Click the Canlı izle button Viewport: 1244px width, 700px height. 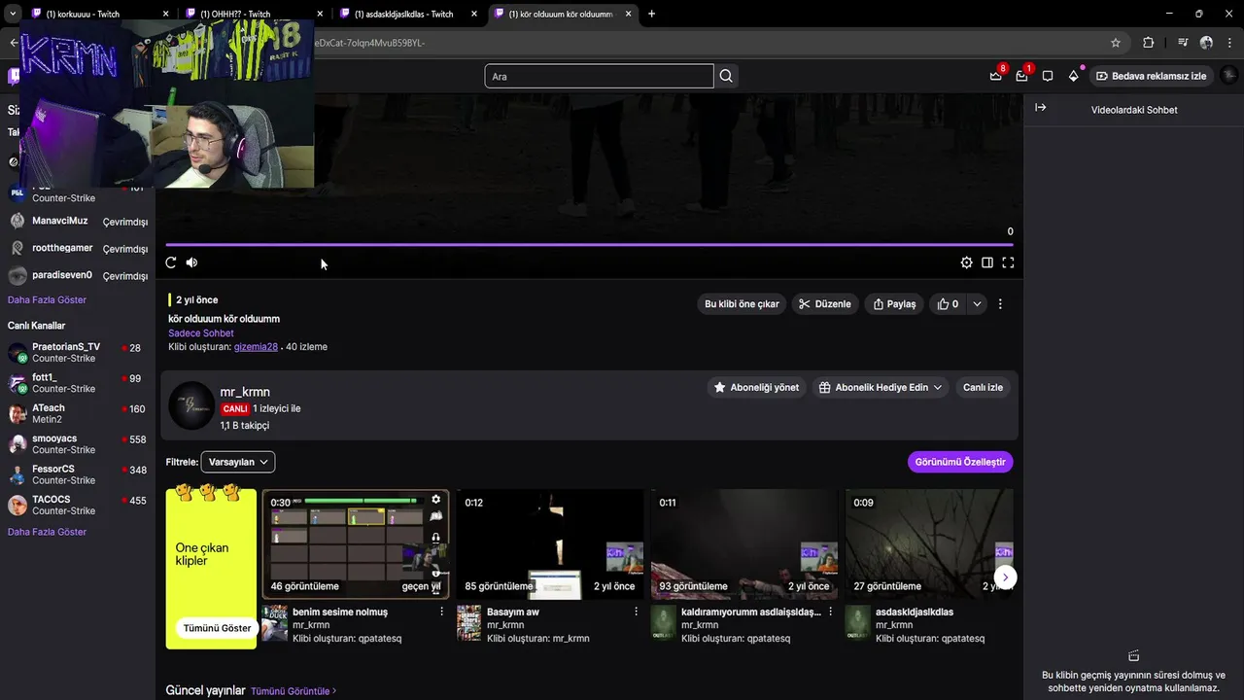point(983,387)
